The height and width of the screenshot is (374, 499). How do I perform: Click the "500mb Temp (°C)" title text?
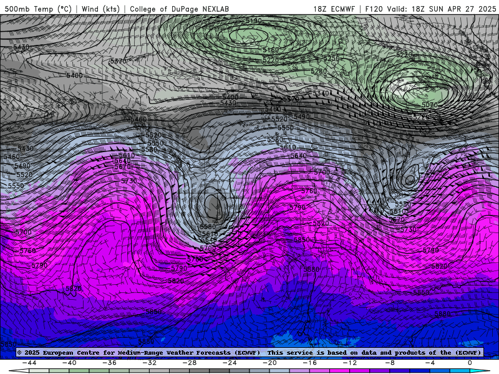(38, 9)
